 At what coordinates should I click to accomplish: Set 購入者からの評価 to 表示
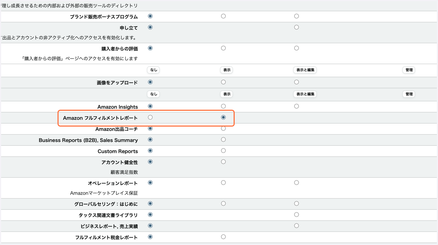click(223, 48)
